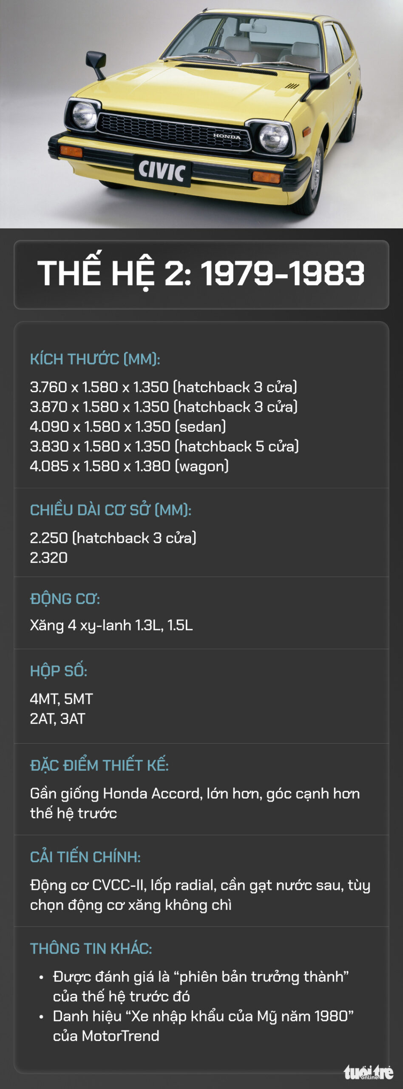This screenshot has width=403, height=1089.
Task: Select the "ĐỘNG CƠ:" section heading
Action: pos(65,599)
